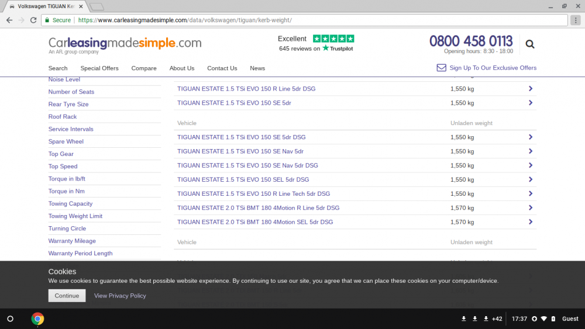Image resolution: width=585 pixels, height=329 pixels.
Task: Click the Guest account label
Action: coord(570,318)
